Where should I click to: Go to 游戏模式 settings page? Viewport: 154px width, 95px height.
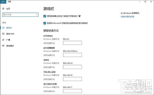(10, 46)
